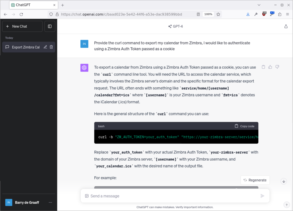
Task: Regenerate the assistant's response
Action: 255,180
